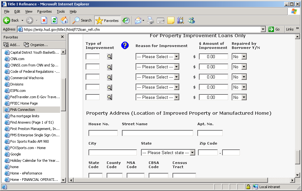Open the FHA Connection favorite link
The height and width of the screenshot is (191, 302).
point(23,110)
